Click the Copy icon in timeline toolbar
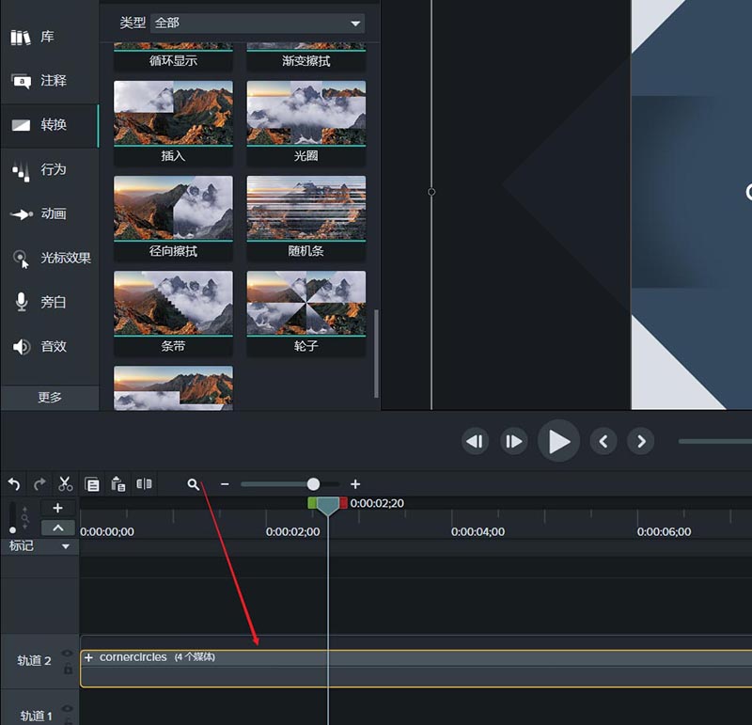The image size is (752, 725). pyautogui.click(x=92, y=484)
